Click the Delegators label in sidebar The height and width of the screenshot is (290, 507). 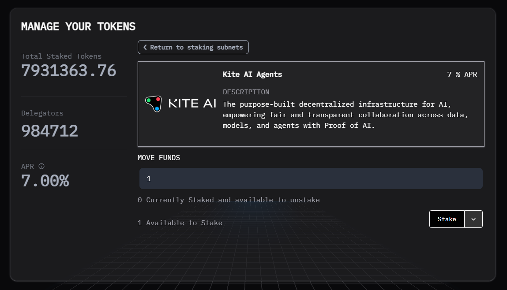[42, 113]
